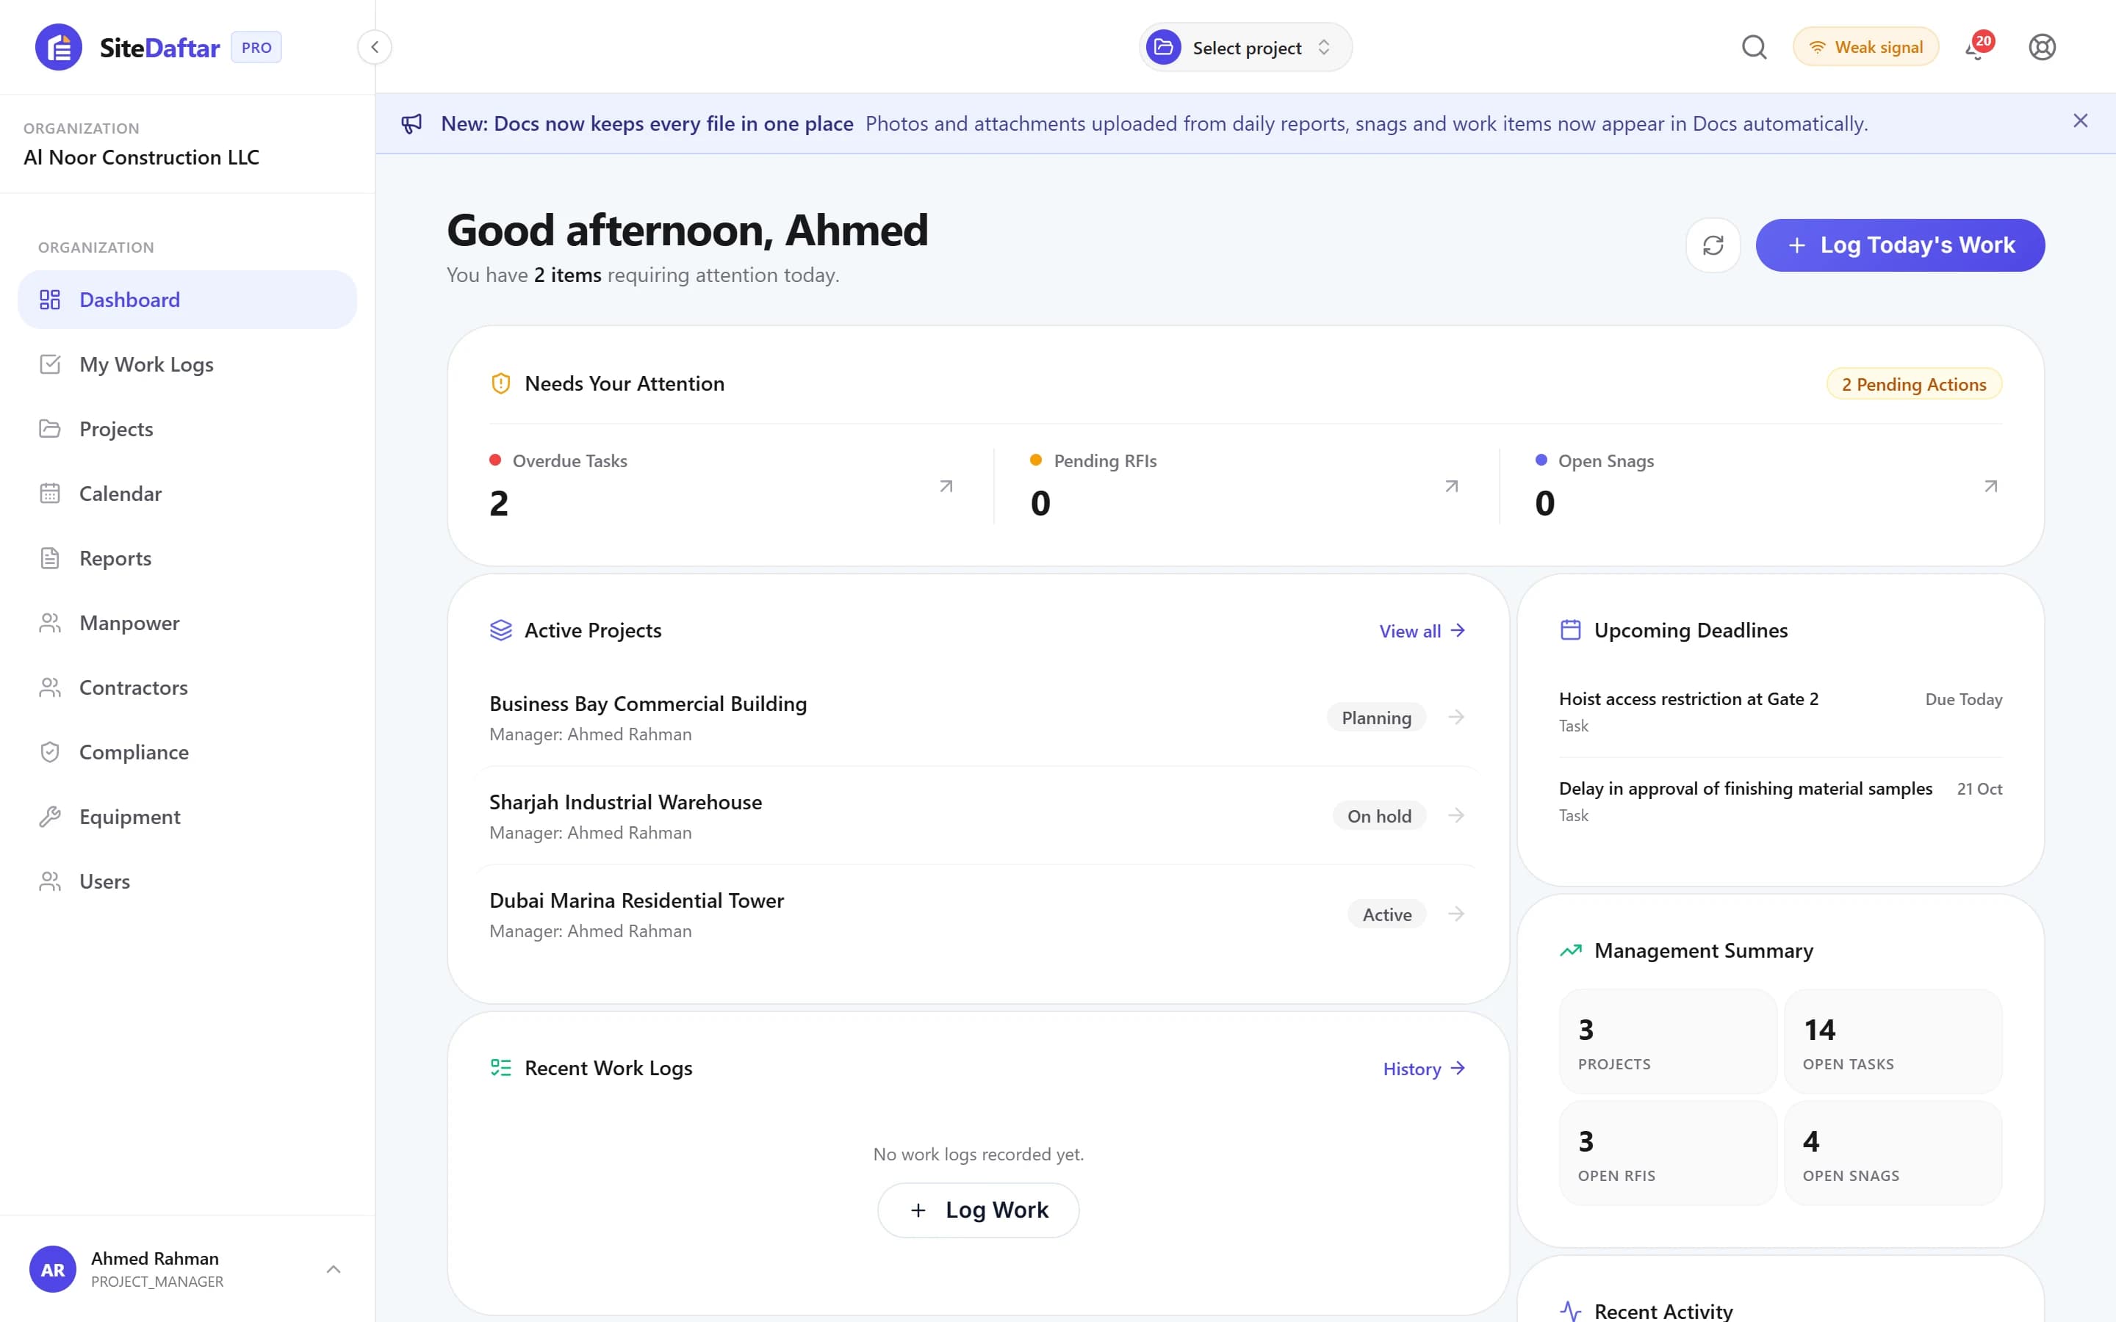Click the Log Today's Work button
Viewport: 2116px width, 1322px height.
pyautogui.click(x=1900, y=246)
